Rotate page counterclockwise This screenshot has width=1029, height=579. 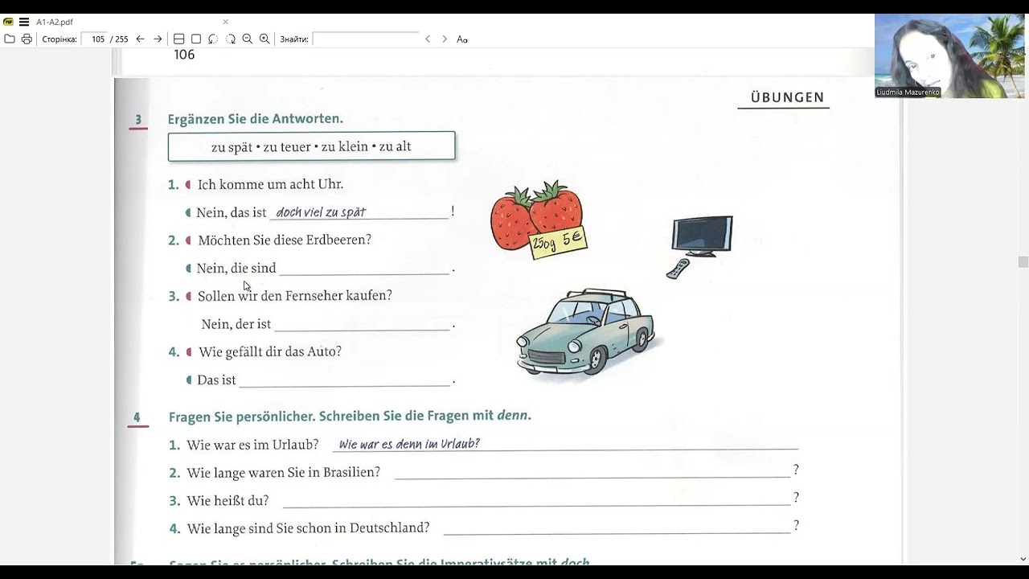(213, 39)
